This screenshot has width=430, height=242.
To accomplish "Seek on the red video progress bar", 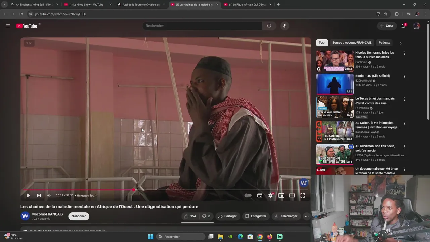I will click(166, 190).
